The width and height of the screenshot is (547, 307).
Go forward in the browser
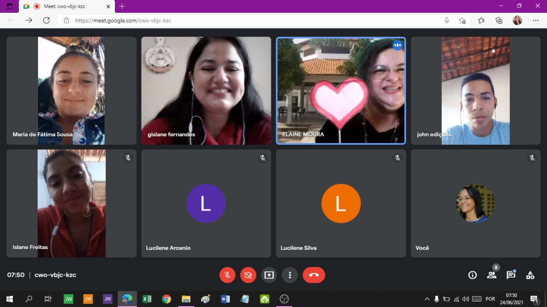click(x=29, y=20)
